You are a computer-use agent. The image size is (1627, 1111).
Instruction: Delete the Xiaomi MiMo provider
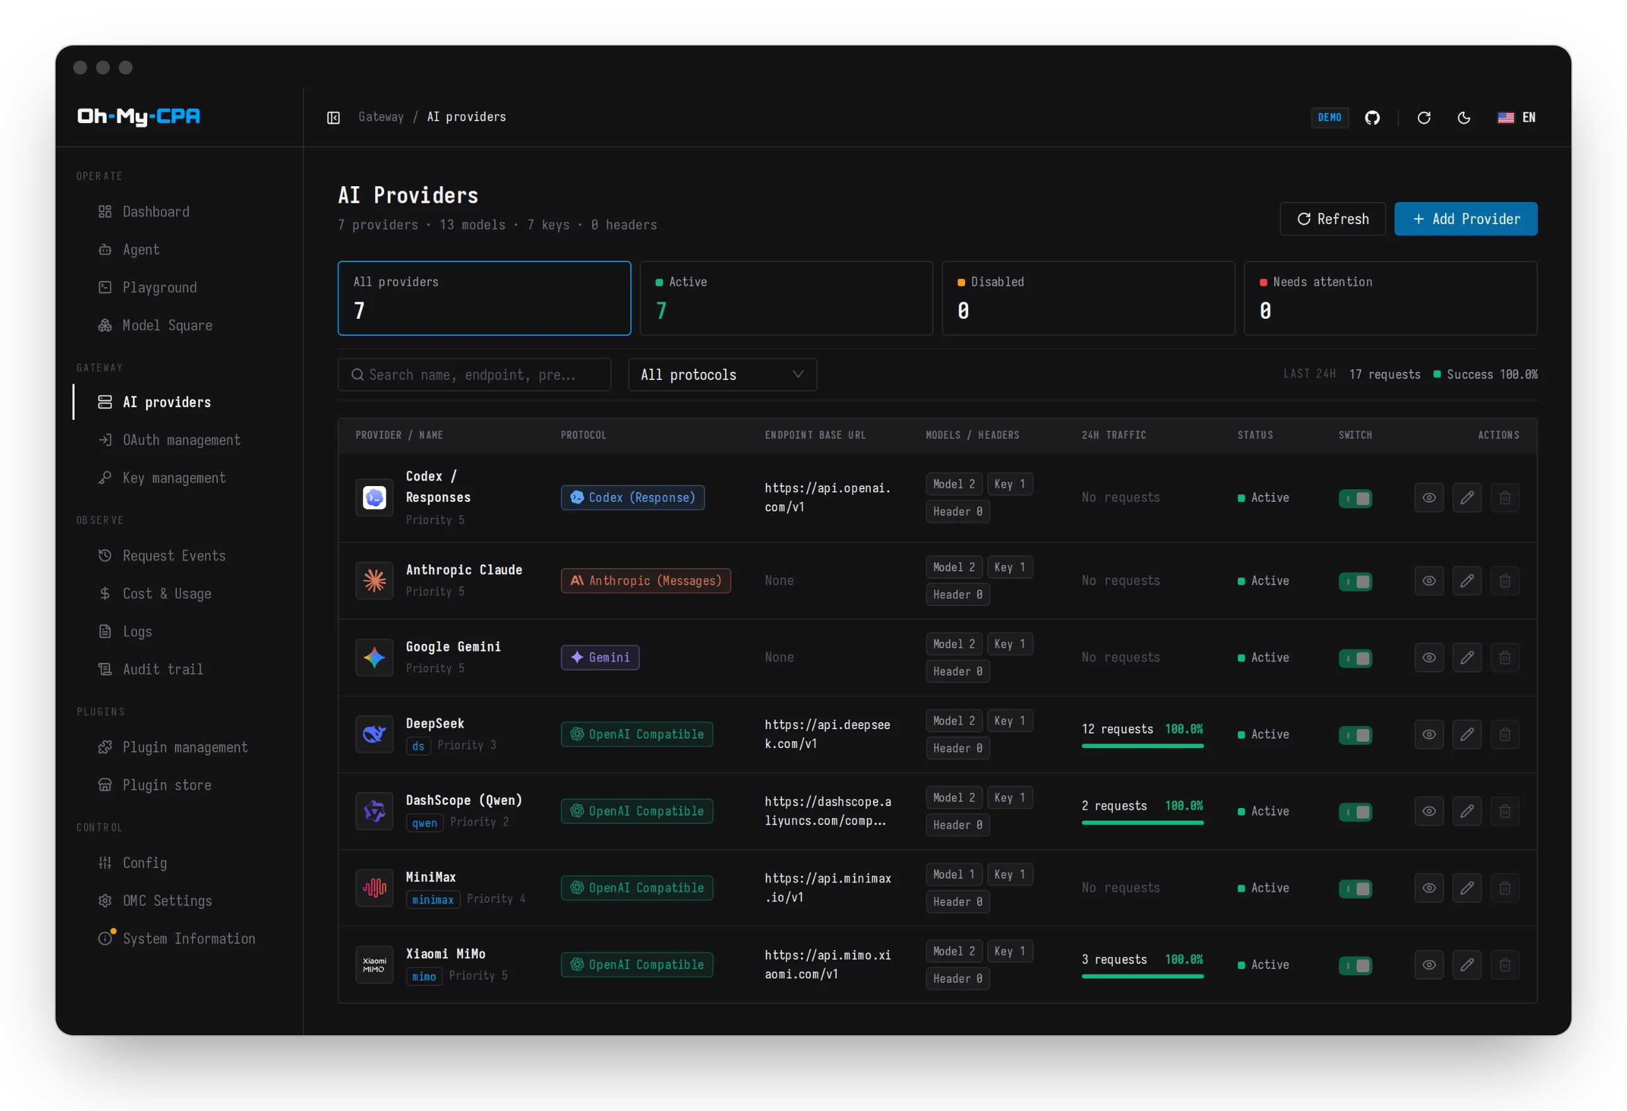click(x=1504, y=965)
